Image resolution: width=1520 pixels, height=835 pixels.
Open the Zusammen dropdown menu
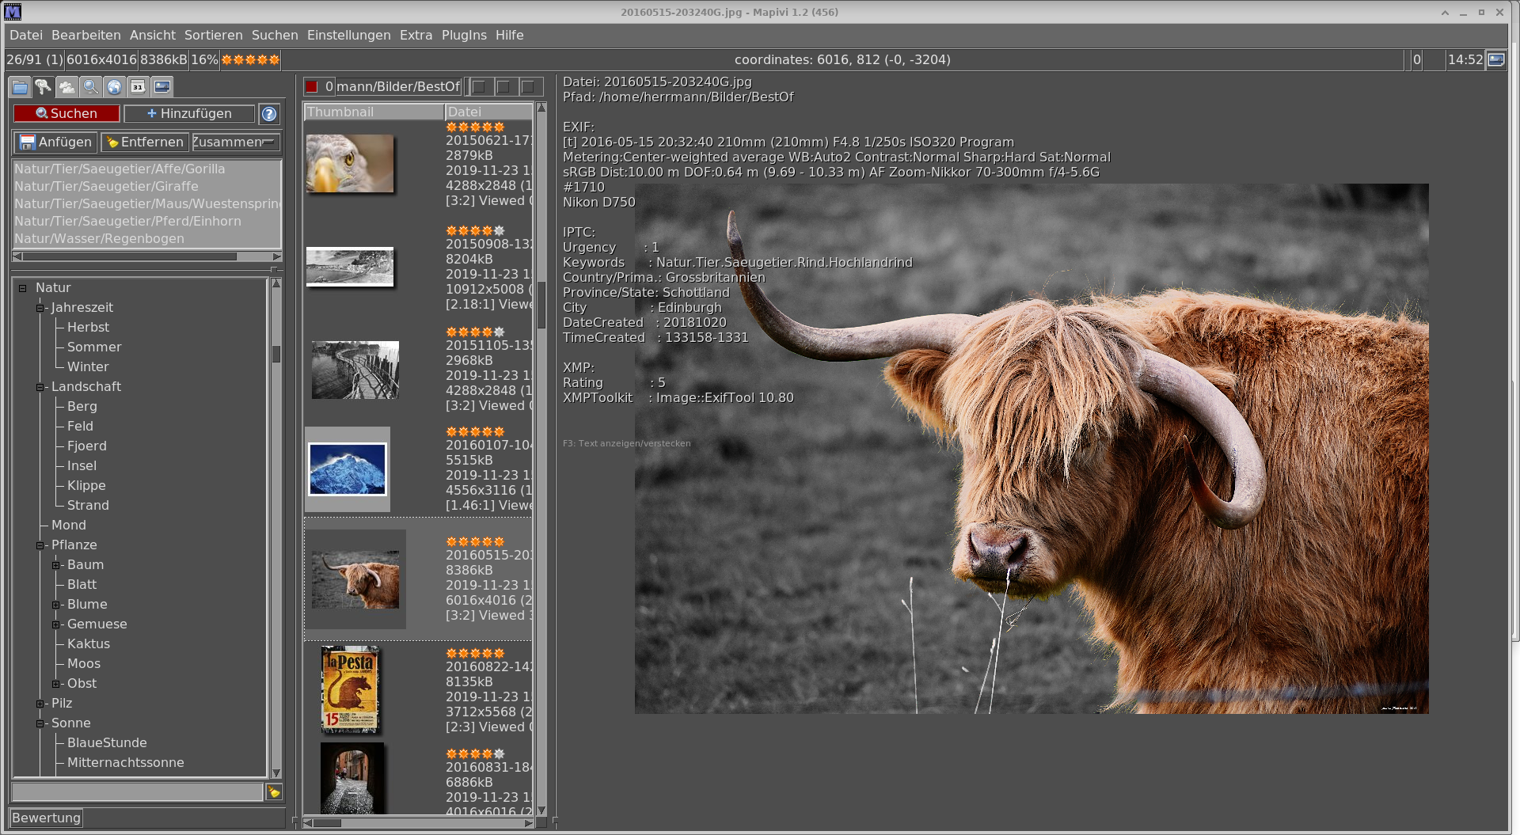pyautogui.click(x=236, y=142)
